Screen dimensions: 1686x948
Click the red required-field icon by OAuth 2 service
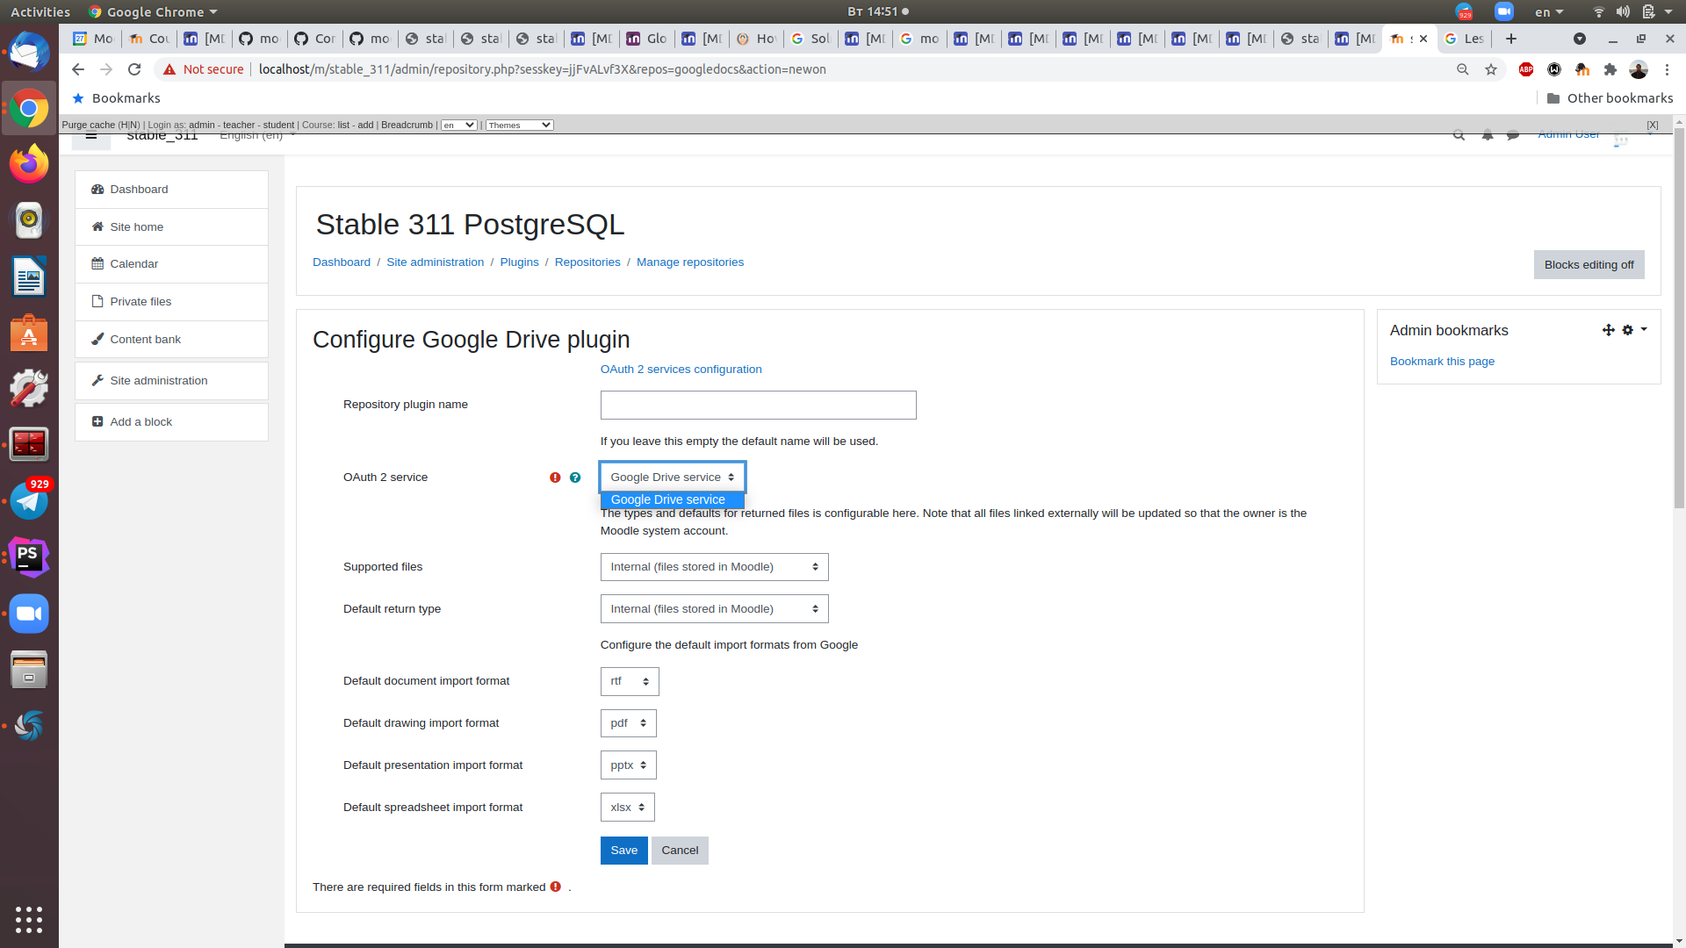click(555, 478)
